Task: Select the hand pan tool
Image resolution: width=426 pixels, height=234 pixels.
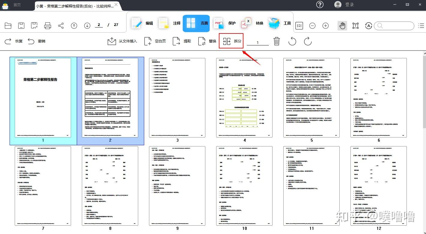Action: tap(342, 26)
